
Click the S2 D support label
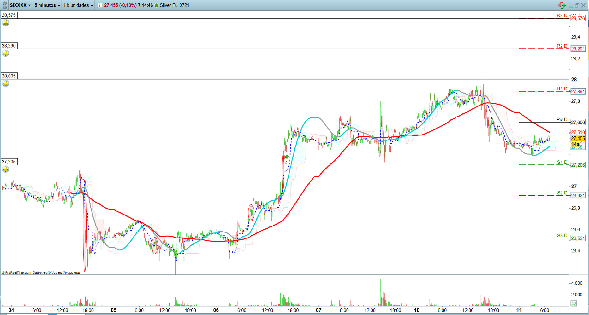562,193
